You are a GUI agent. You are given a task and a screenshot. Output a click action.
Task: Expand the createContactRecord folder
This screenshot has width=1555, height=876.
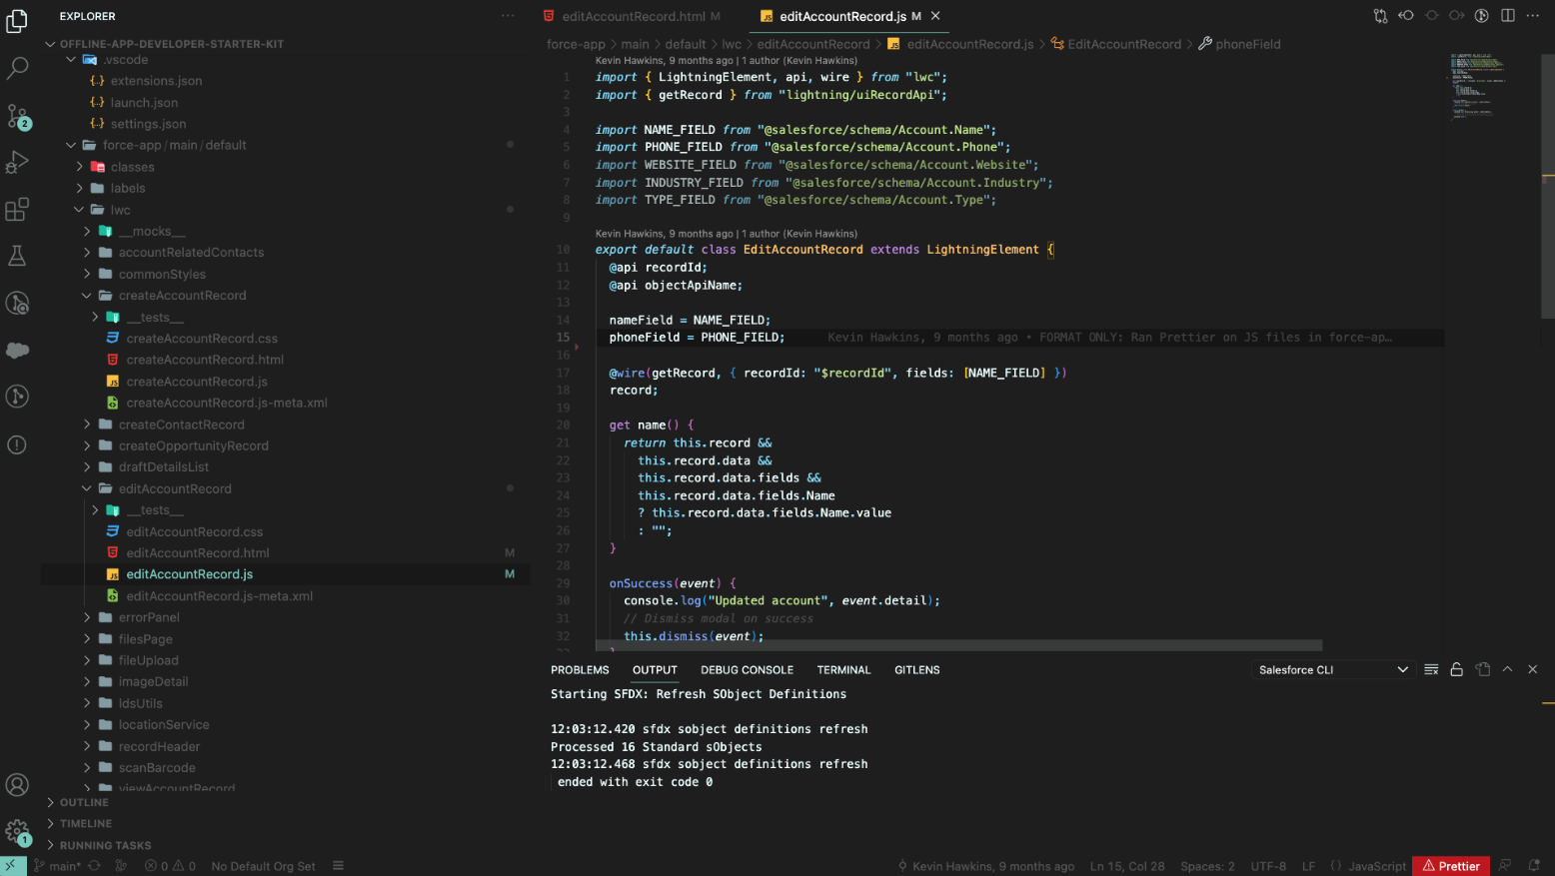click(x=87, y=425)
